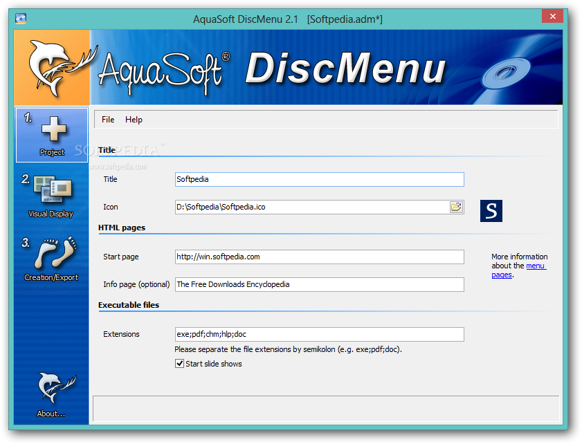The height and width of the screenshot is (444, 582).
Task: Open the Creation/Export step
Action: tap(51, 259)
